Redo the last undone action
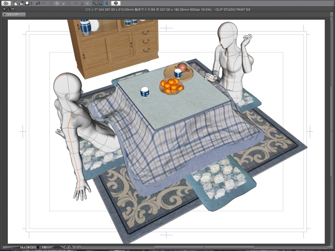 43,4
